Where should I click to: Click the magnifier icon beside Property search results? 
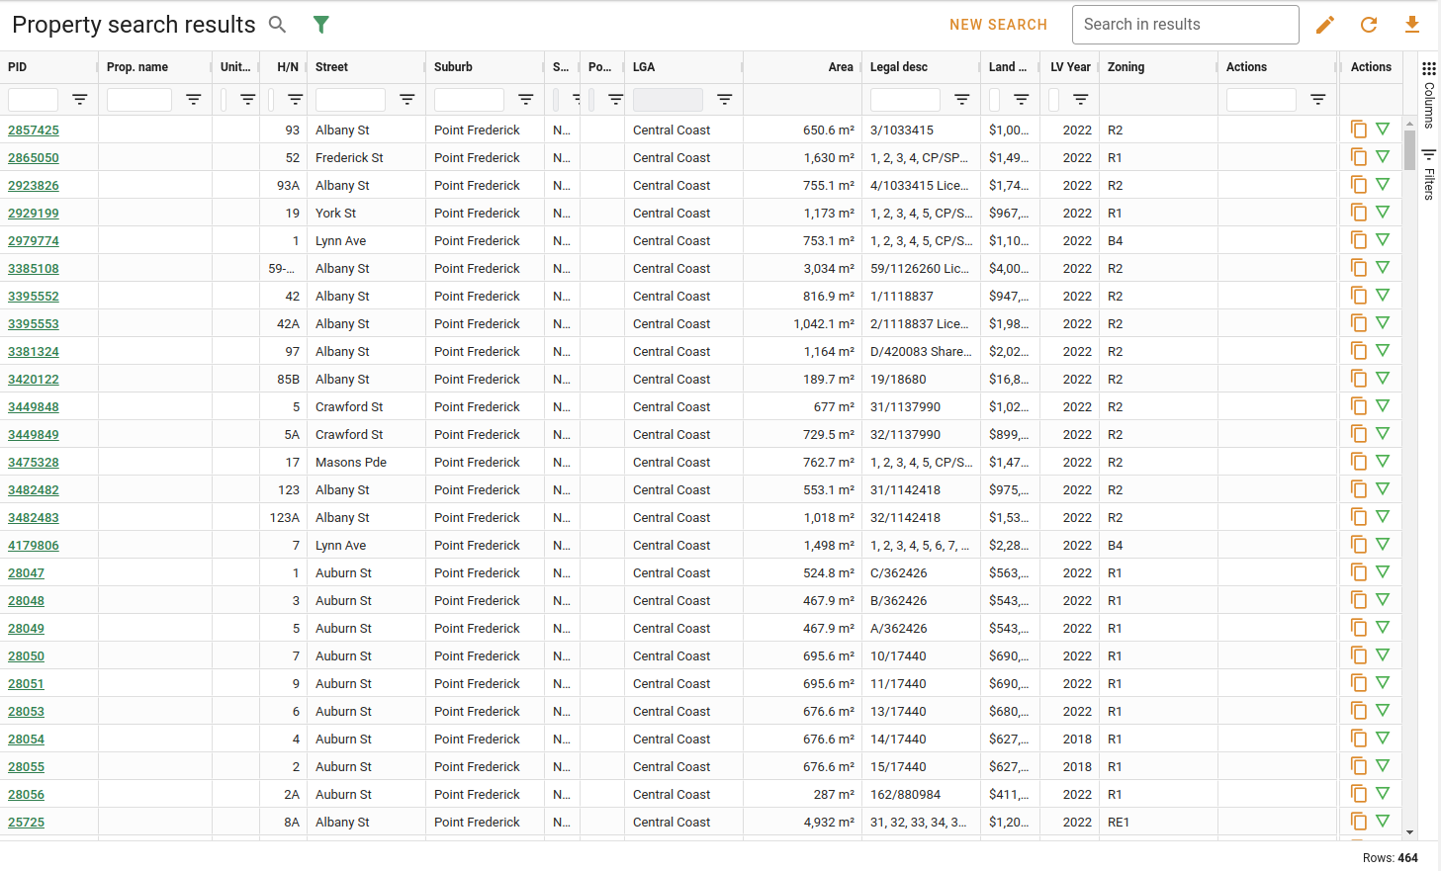(278, 25)
